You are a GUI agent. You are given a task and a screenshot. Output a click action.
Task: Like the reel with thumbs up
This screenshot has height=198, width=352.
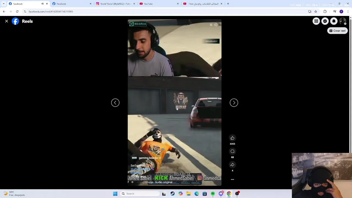point(232,138)
